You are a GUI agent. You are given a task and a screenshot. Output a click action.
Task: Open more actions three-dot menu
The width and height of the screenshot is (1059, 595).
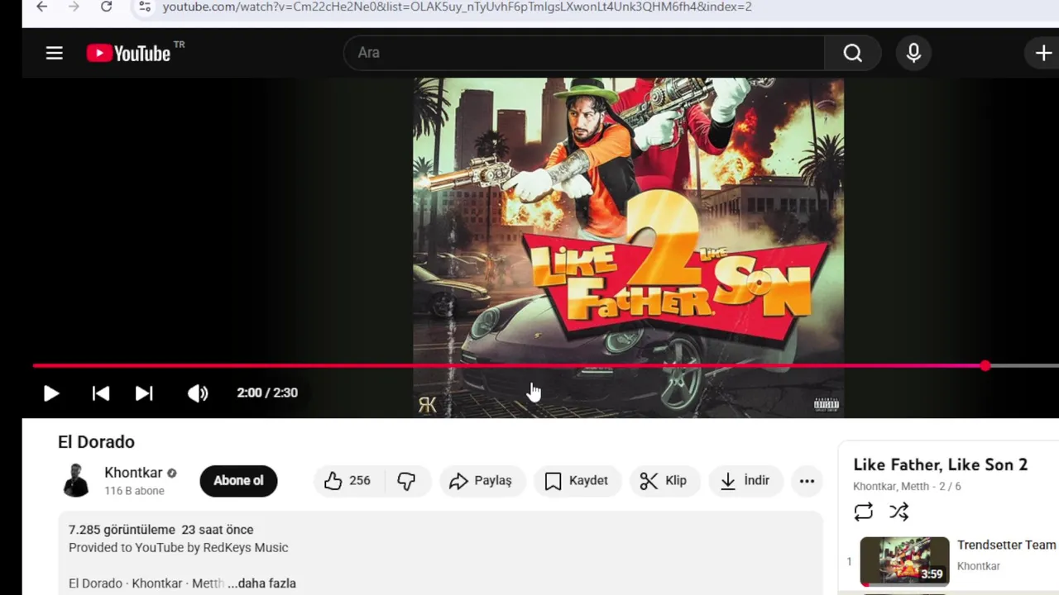(x=807, y=481)
